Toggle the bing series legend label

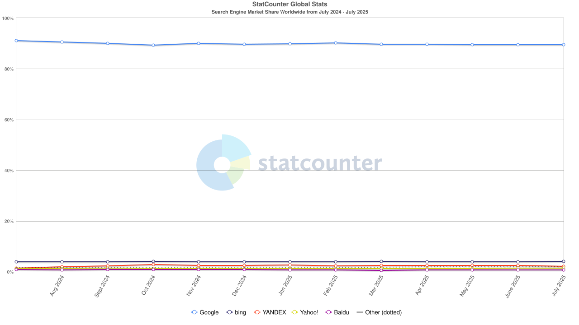(240, 312)
